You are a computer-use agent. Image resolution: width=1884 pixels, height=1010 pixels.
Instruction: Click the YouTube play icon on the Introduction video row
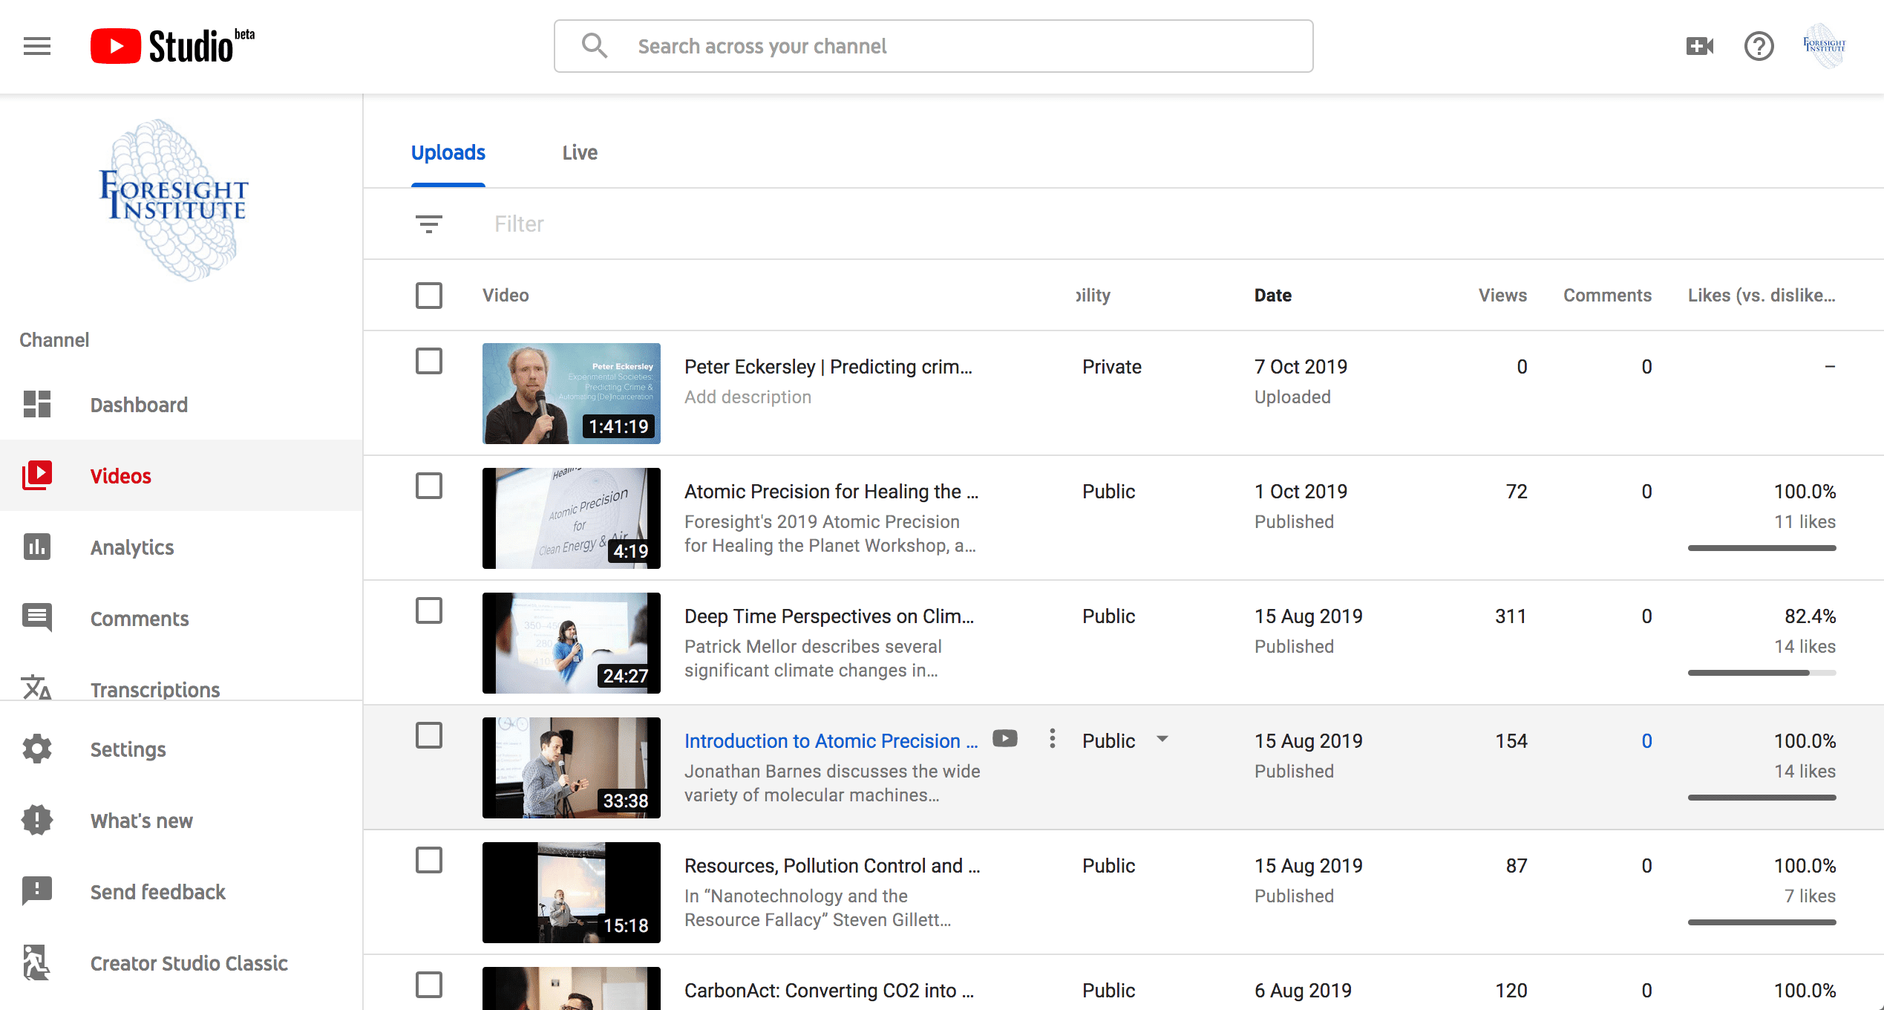pos(1005,738)
